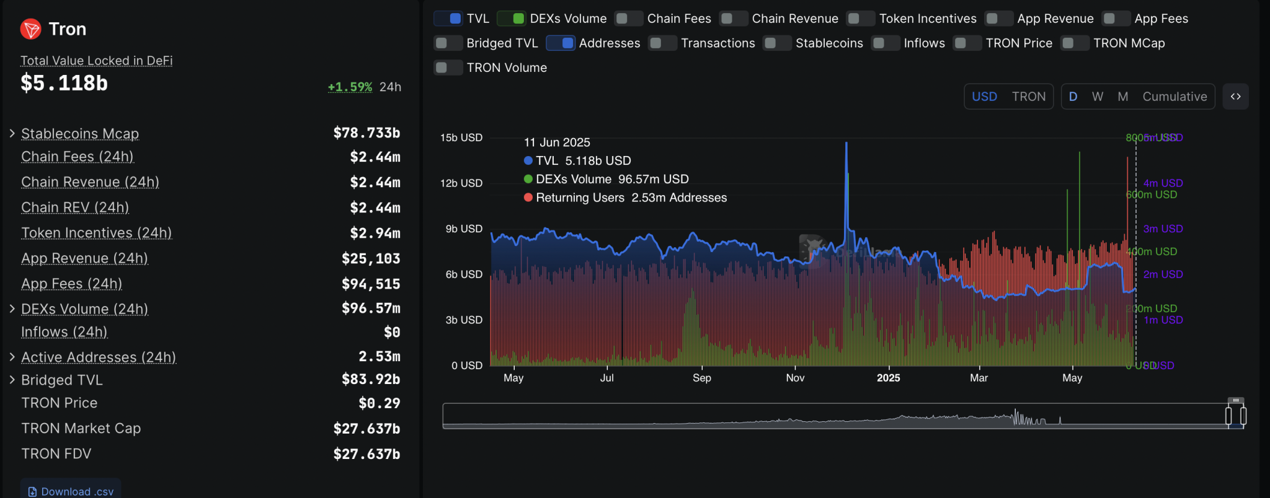Click App Revenue (24h) label

85,258
